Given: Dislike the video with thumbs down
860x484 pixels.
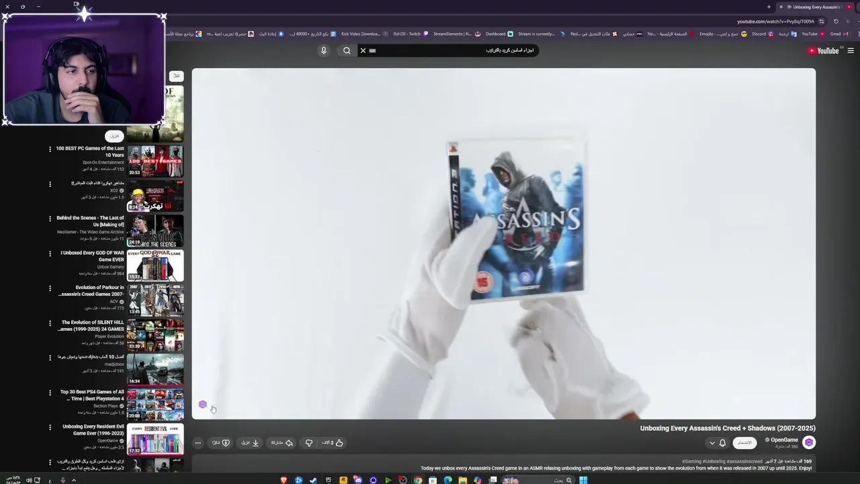Looking at the screenshot, I should point(309,443).
